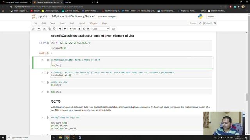Open the View menu
250x140 pixels.
click(x=53, y=23)
